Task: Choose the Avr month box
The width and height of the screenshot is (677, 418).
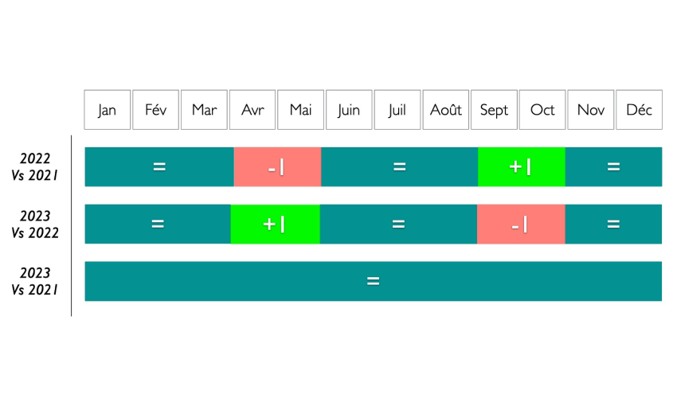Action: click(x=252, y=110)
